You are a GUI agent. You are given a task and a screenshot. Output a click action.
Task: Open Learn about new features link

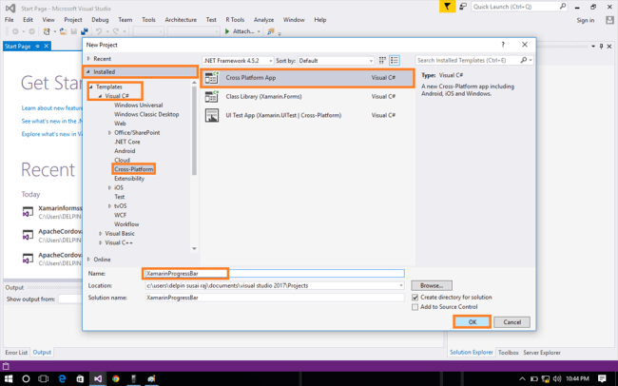click(51, 108)
